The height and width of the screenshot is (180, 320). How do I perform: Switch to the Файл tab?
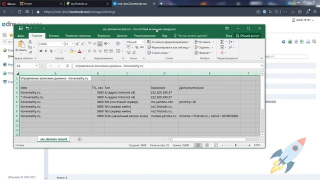[21, 35]
